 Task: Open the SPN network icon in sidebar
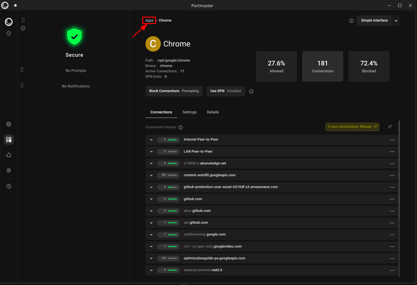click(x=9, y=155)
